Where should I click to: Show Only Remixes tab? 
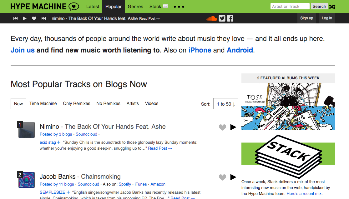pos(77,103)
